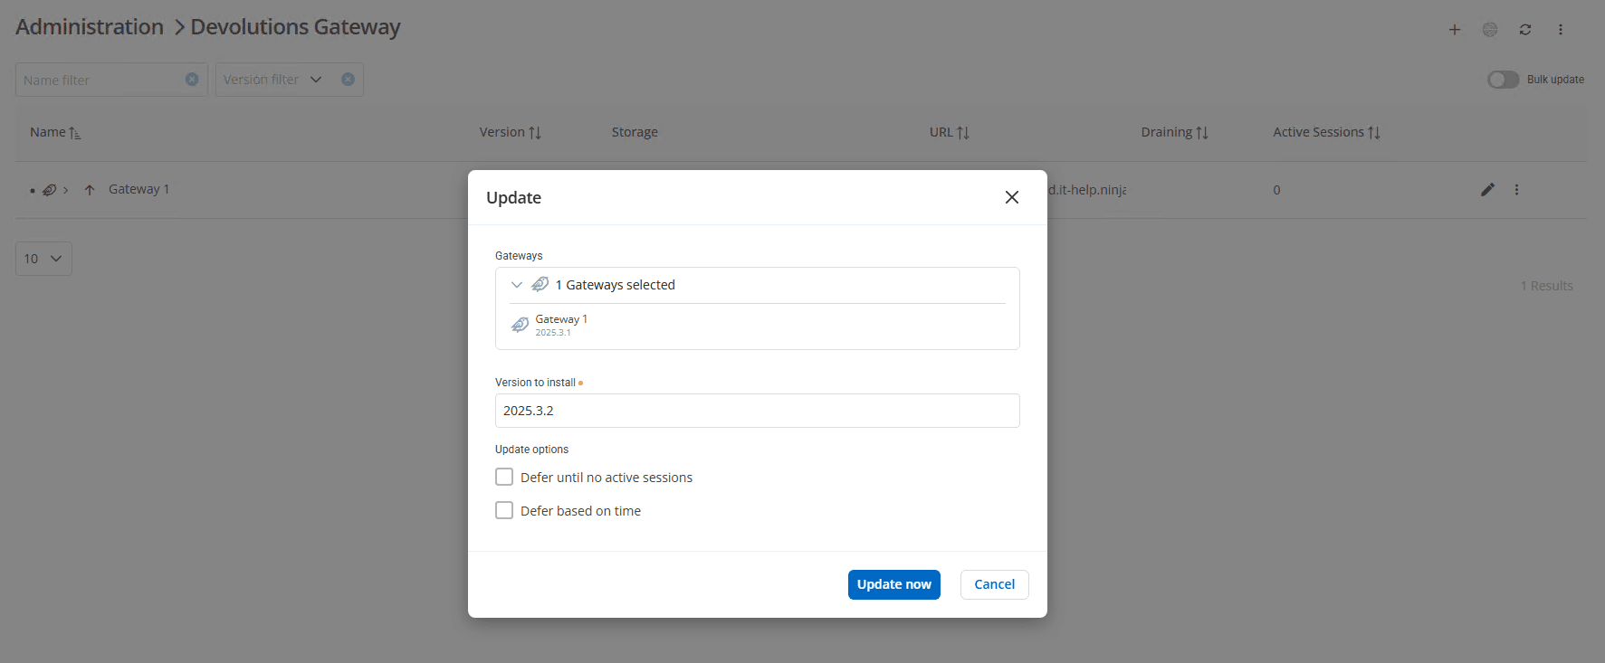
Task: Open the Version filter dropdown
Action: pos(272,80)
